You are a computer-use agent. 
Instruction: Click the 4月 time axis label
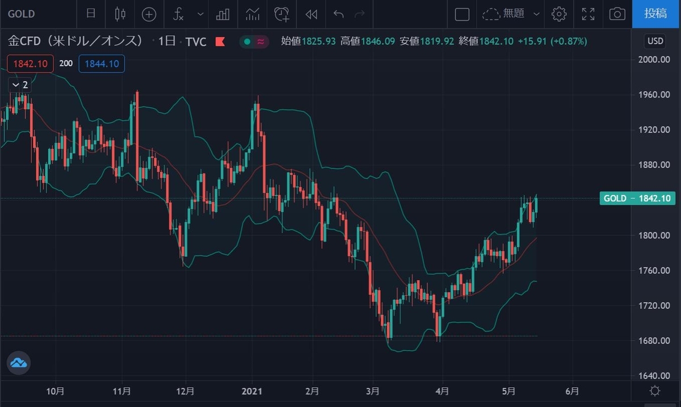click(x=442, y=391)
